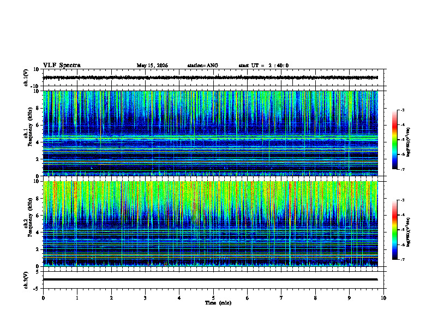Click the ch.3(V) axis label
Viewport: 432px width, 334px height.
26,280
